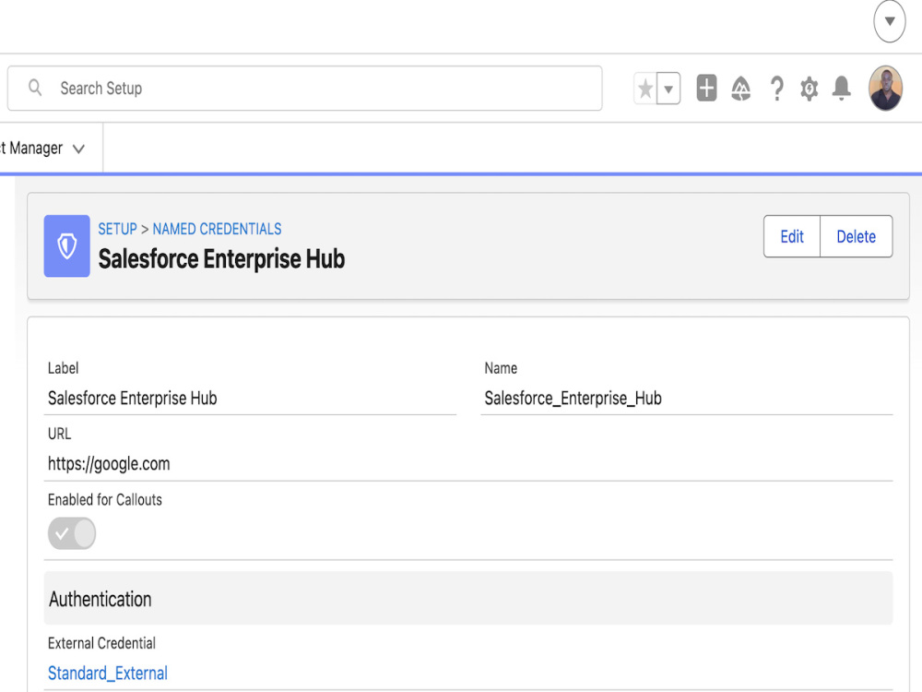Click the round dropdown arrow at top
The image size is (922, 692).
(x=890, y=21)
